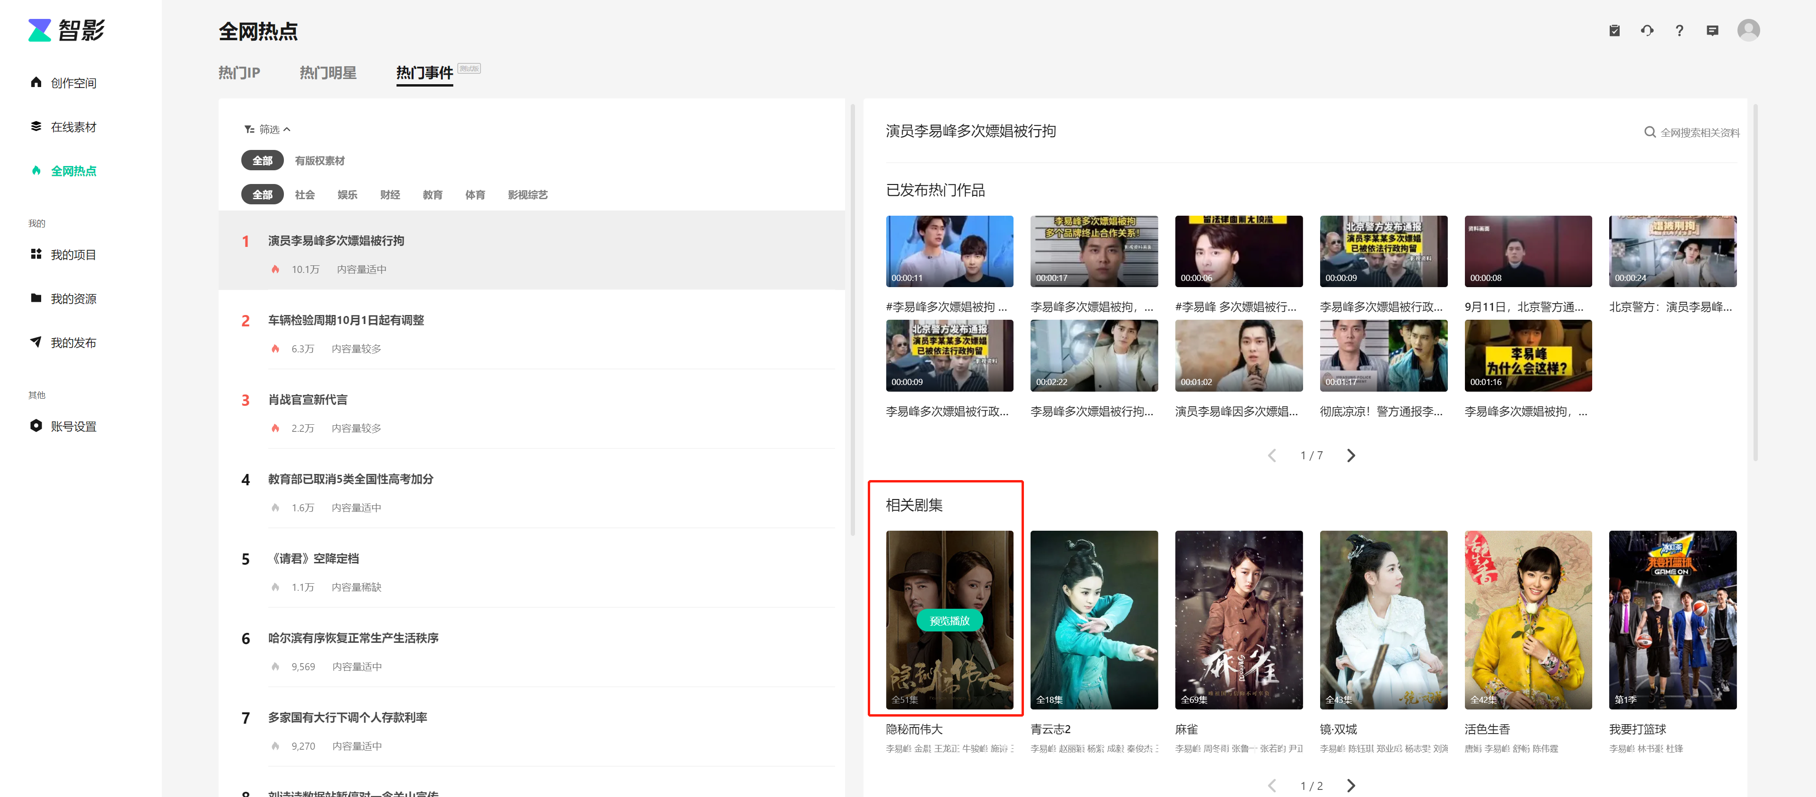Go to previous page of 相关剧集

(x=1272, y=785)
